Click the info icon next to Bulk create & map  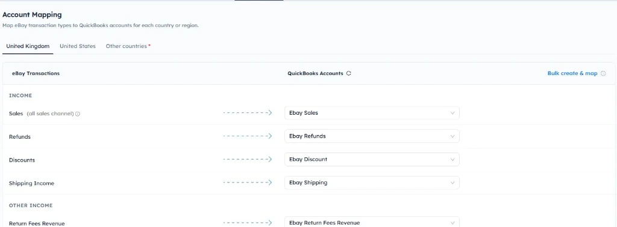point(603,73)
